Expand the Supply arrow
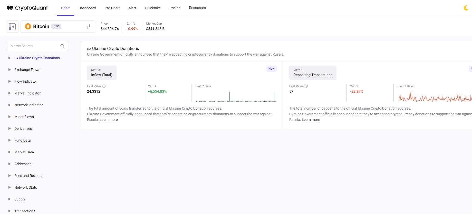The height and width of the screenshot is (214, 472). [x=9, y=199]
